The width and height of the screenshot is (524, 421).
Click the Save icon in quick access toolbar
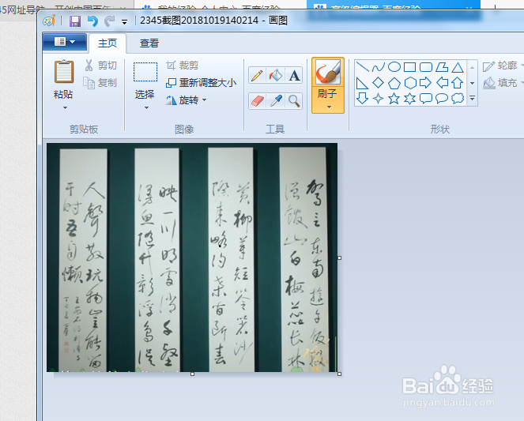pyautogui.click(x=75, y=21)
